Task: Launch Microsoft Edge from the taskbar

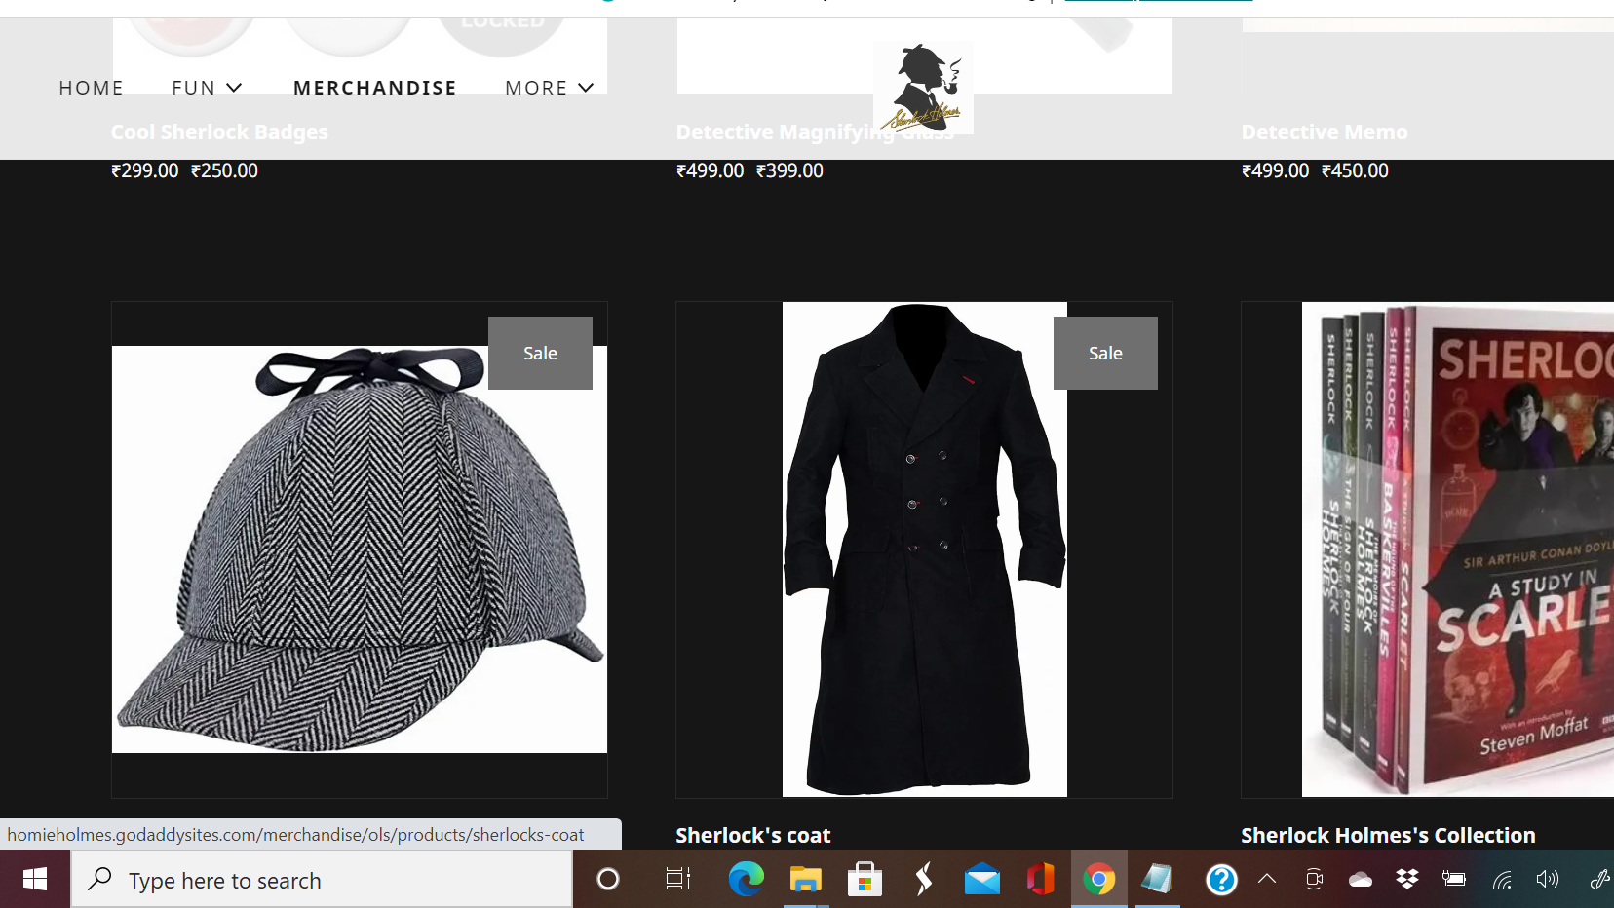Action: pos(747,880)
